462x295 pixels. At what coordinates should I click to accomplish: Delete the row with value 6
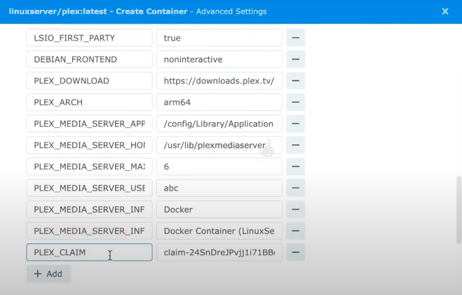pyautogui.click(x=295, y=167)
